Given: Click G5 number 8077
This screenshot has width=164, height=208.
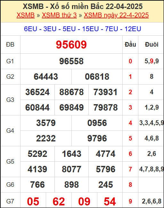Looking at the screenshot, I should (71, 169).
